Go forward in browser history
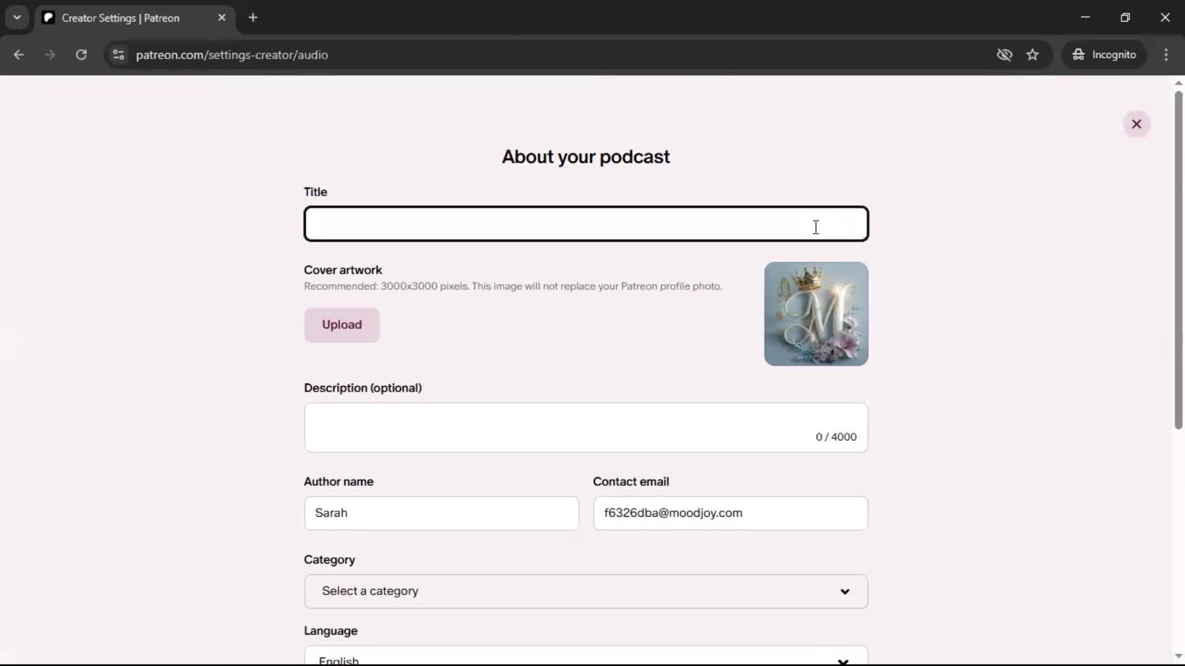 tap(49, 55)
